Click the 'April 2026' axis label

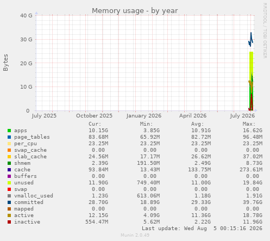pyautogui.click(x=193, y=116)
